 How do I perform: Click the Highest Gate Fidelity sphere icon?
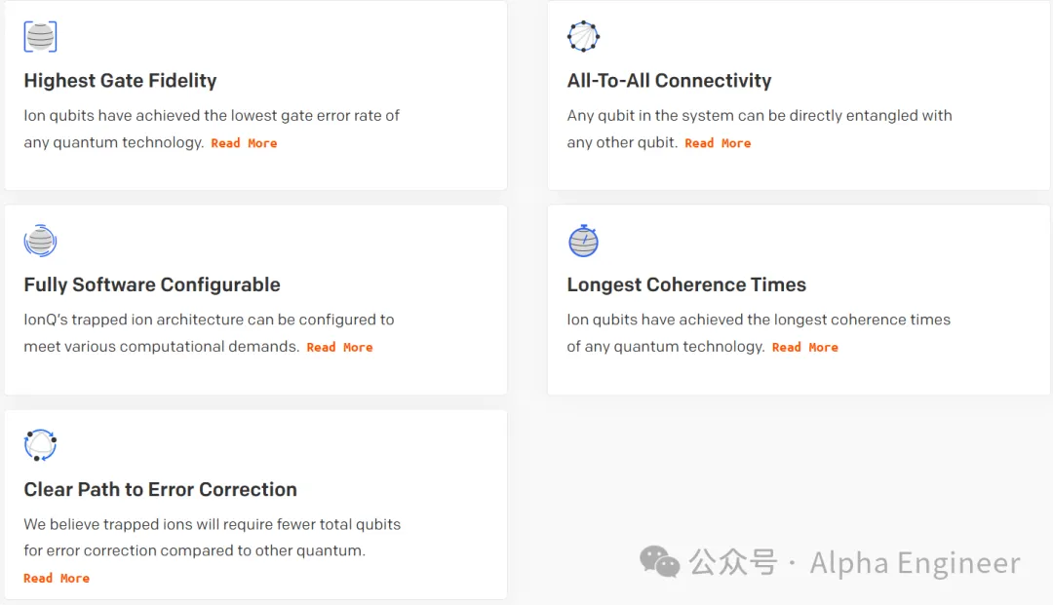coord(40,37)
